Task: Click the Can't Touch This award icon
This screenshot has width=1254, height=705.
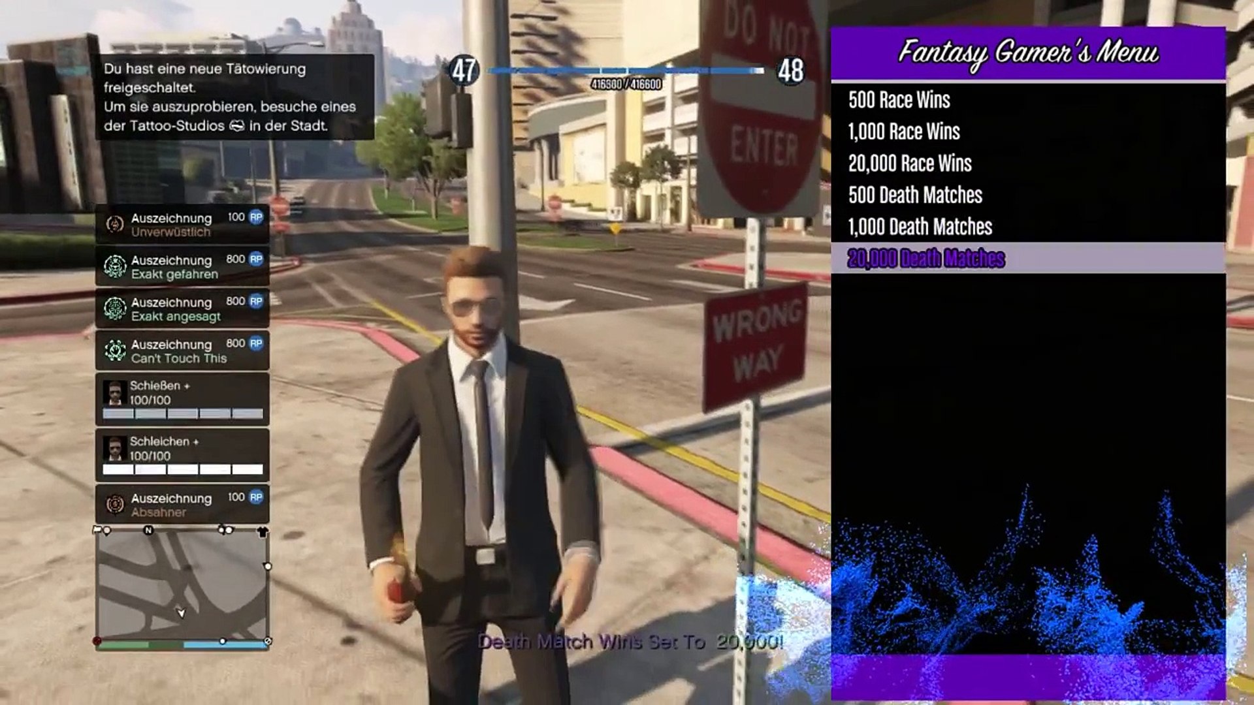Action: click(x=113, y=351)
